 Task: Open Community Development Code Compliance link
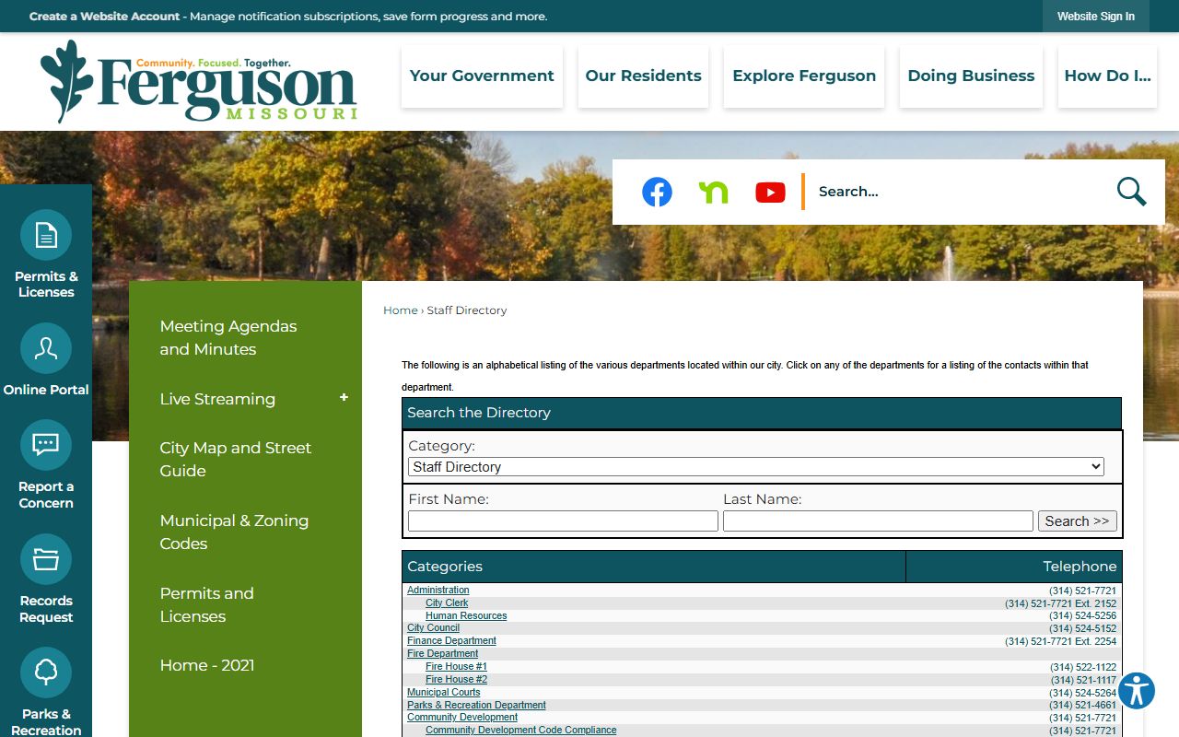coord(521,731)
